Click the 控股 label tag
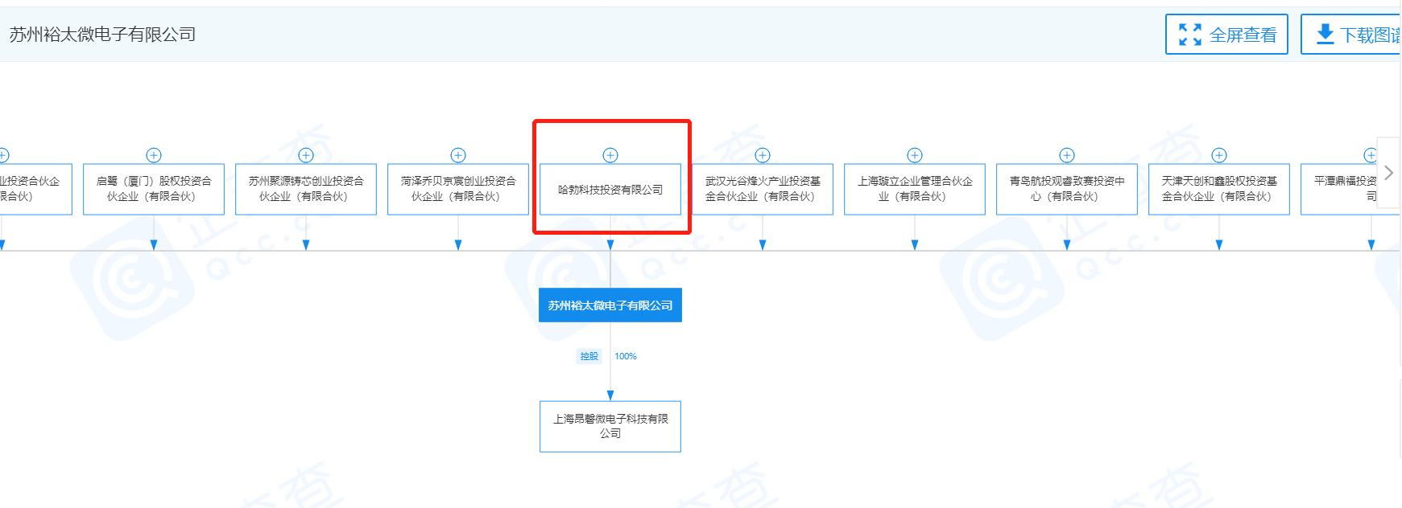The width and height of the screenshot is (1402, 508). 589,356
